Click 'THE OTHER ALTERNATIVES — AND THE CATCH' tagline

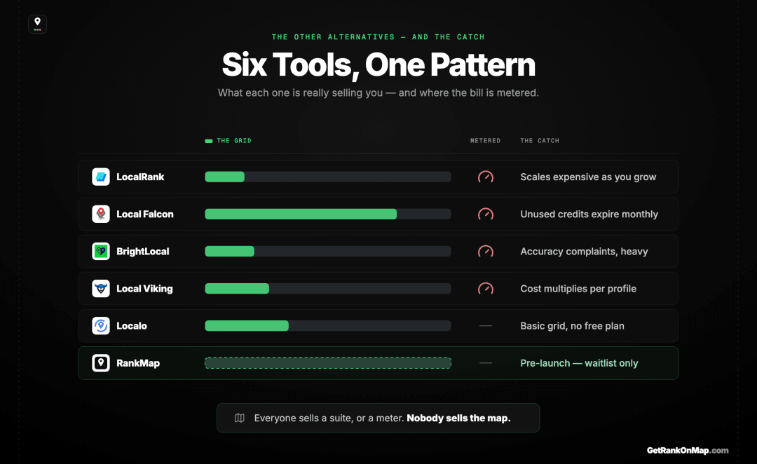pyautogui.click(x=378, y=36)
